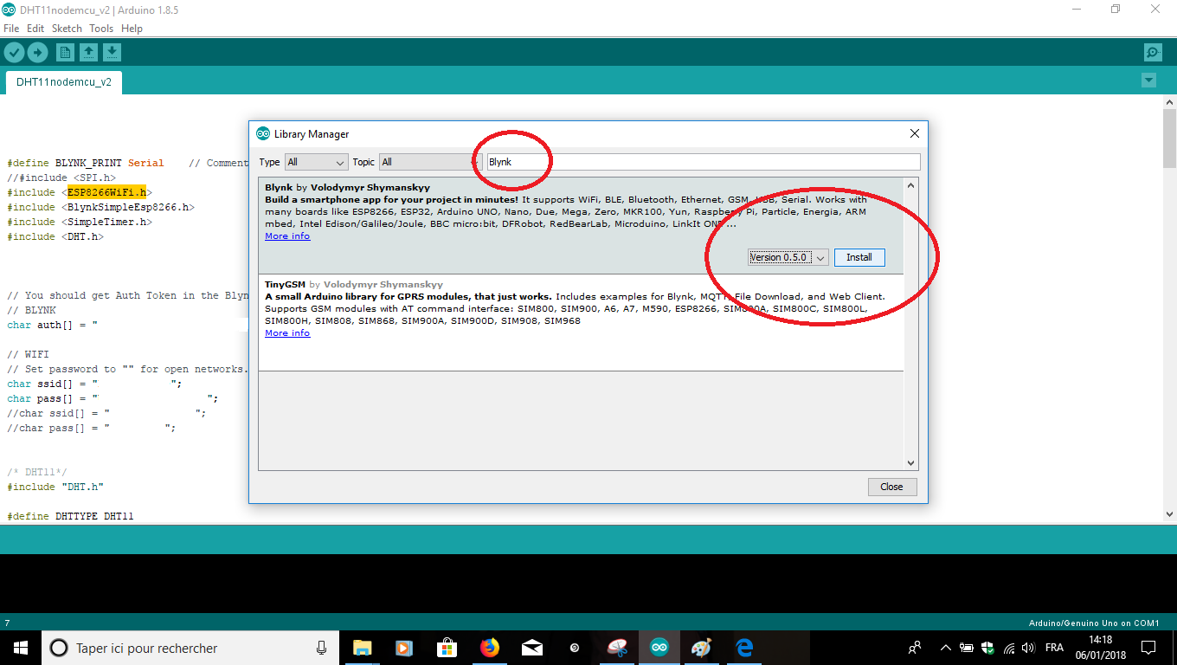Click the Verify sketch checkmark icon

(x=14, y=53)
